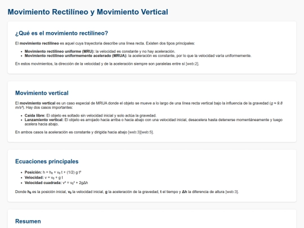Click the [web:3][web:5] citation text
This screenshot has height=228, width=304.
(141, 132)
